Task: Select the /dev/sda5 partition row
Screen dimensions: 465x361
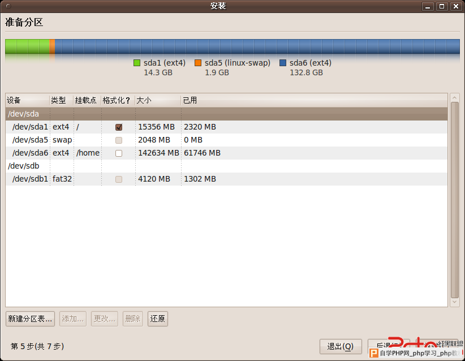Action: [x=226, y=140]
